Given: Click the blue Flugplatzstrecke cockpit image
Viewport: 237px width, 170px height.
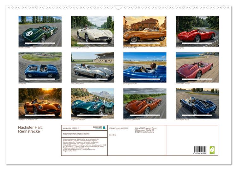Looking at the screenshot, I should click(145, 67).
